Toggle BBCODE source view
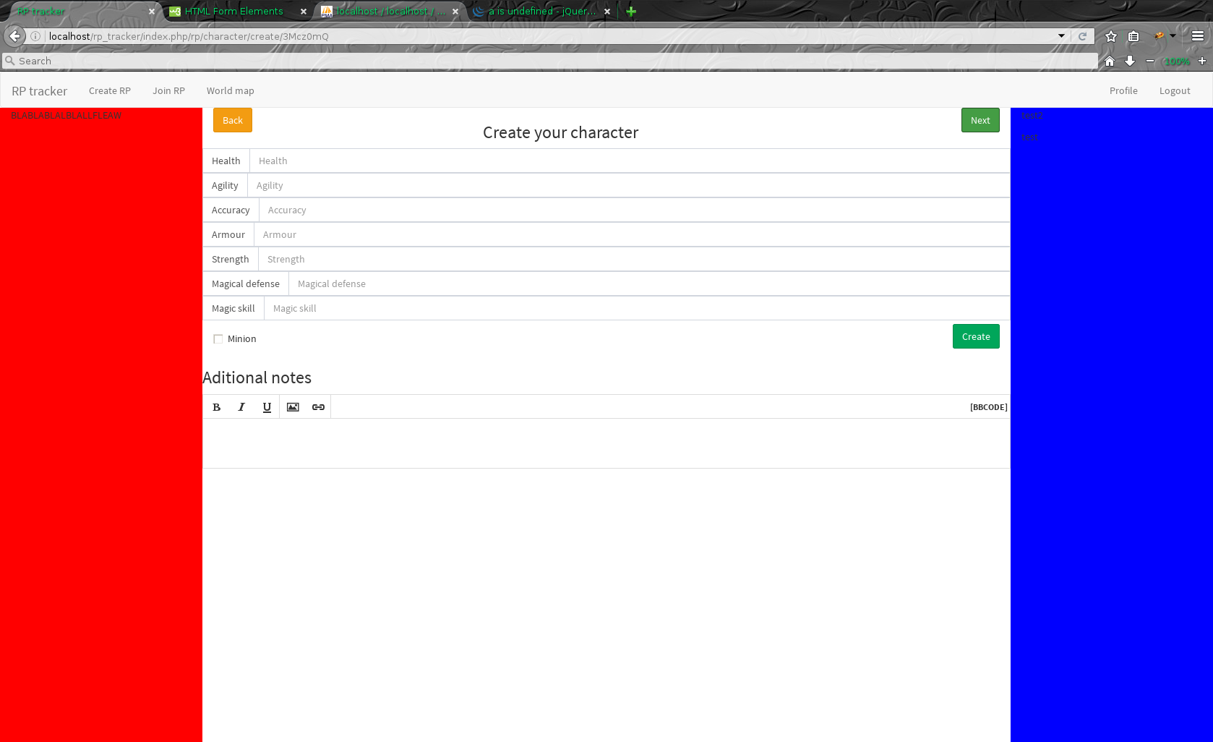Screen dimensions: 1213x742 coord(988,407)
